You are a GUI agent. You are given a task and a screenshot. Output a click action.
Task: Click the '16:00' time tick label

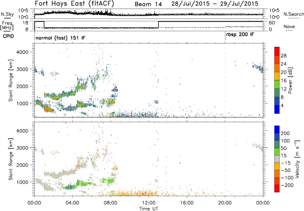coord(187,203)
